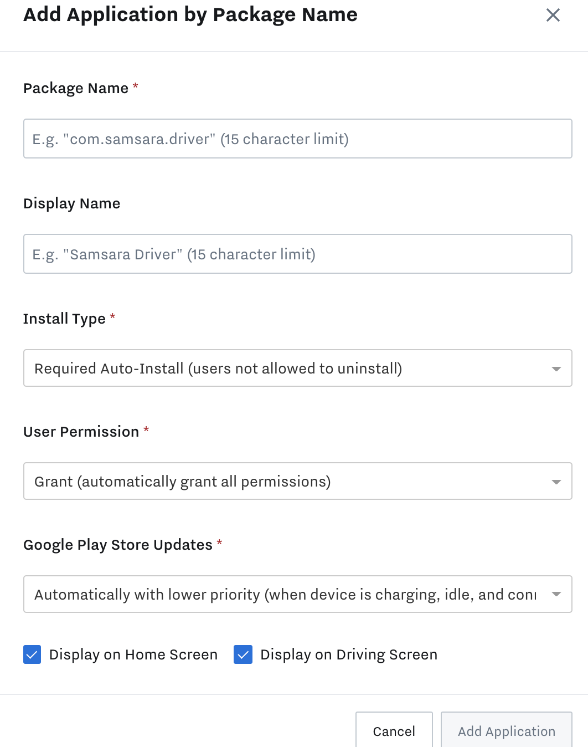588x747 pixels.
Task: Click the Install Type label
Action: 64,318
